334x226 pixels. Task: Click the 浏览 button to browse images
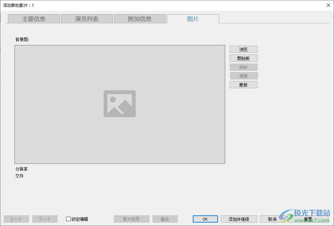pos(243,49)
